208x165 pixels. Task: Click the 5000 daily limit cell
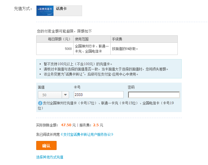(x=68, y=49)
